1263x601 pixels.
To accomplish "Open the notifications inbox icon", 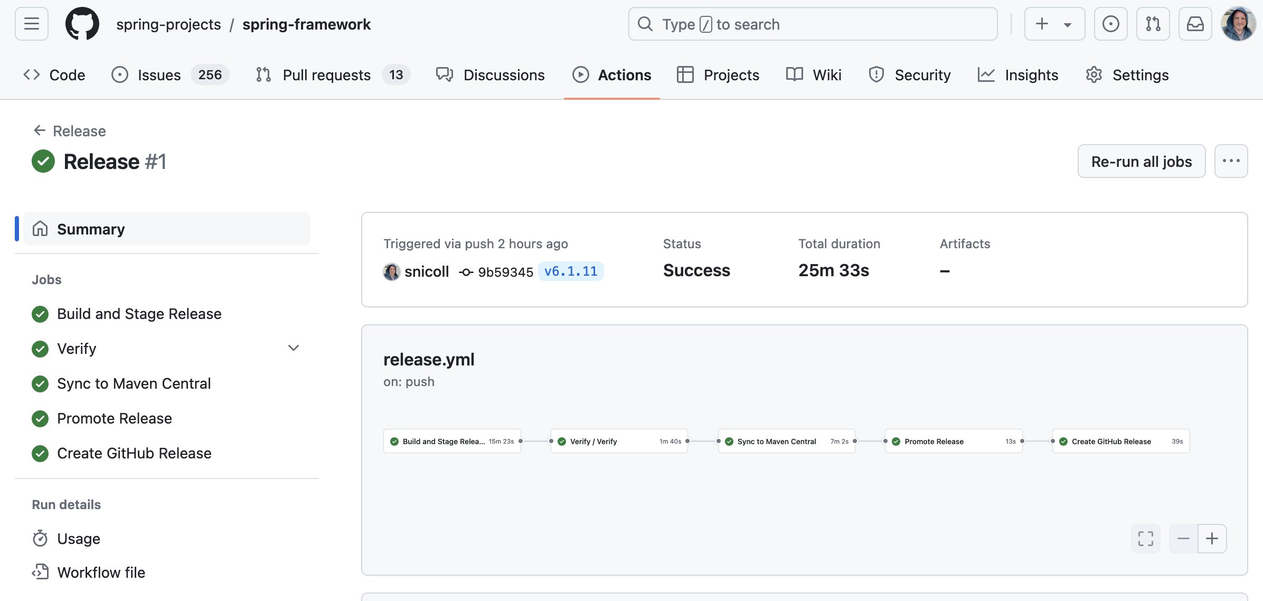I will click(x=1195, y=24).
